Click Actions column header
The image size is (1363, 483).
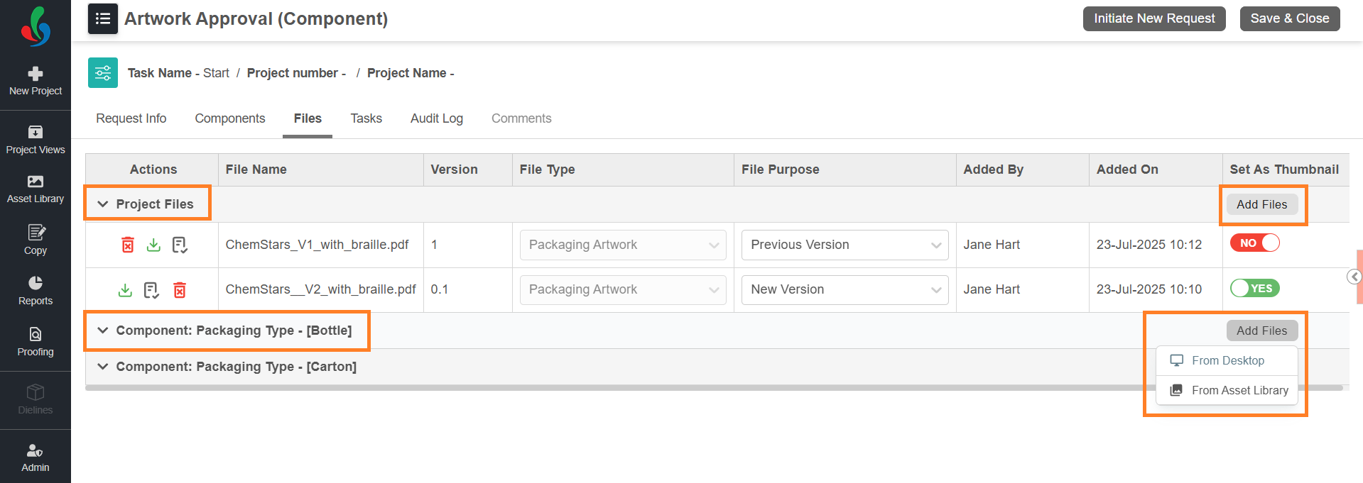tap(153, 170)
